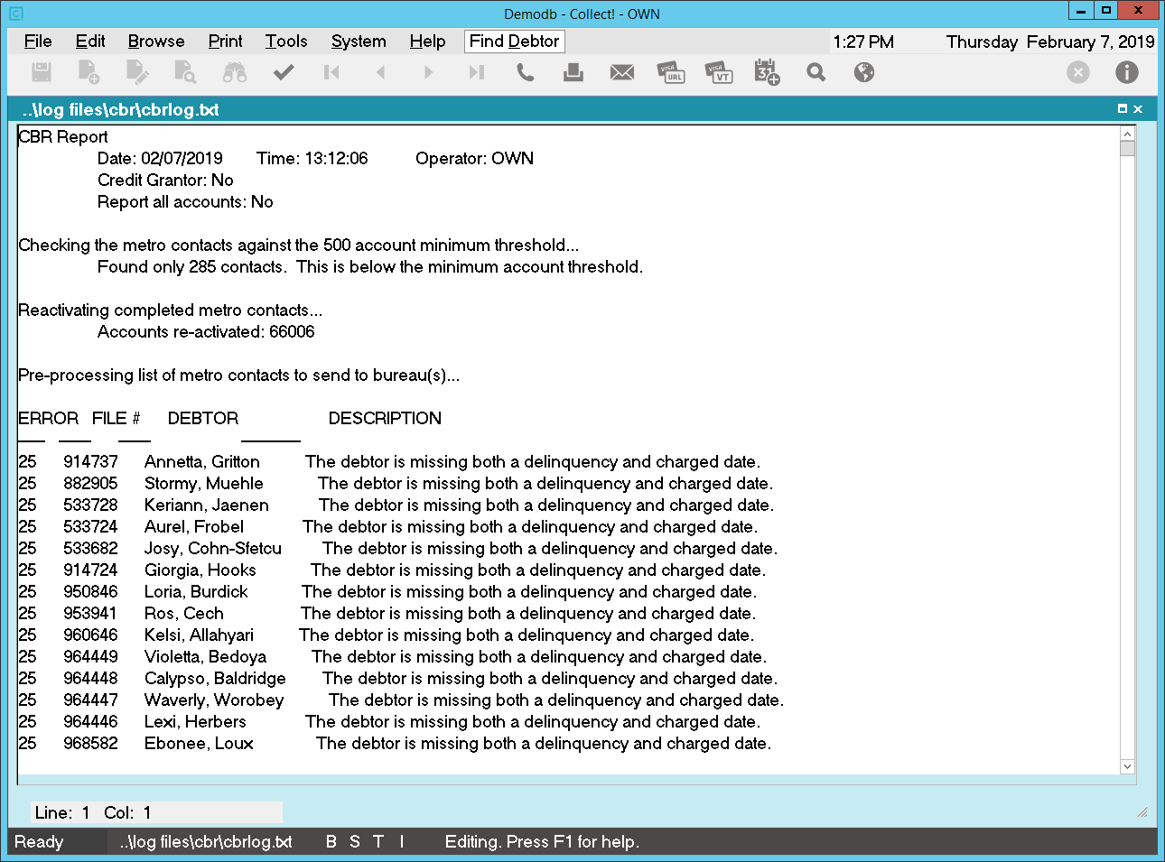Click debtor name Ebonee, Loux
Viewport: 1165px width, 862px height.
click(199, 744)
